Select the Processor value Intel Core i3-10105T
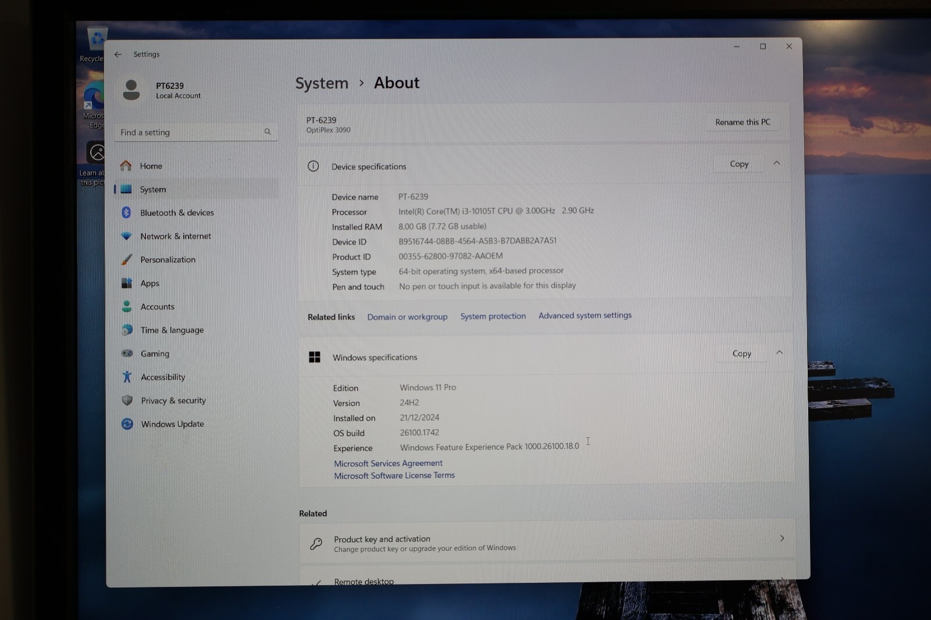The width and height of the screenshot is (931, 620). 496,211
